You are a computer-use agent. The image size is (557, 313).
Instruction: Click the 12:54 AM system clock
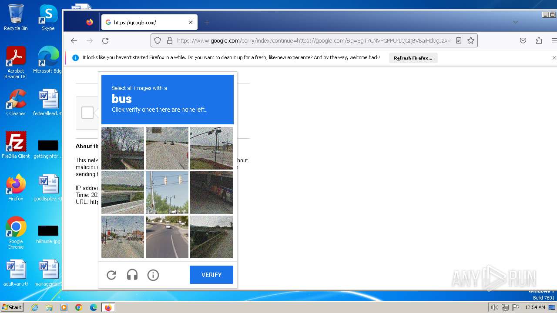(535, 307)
